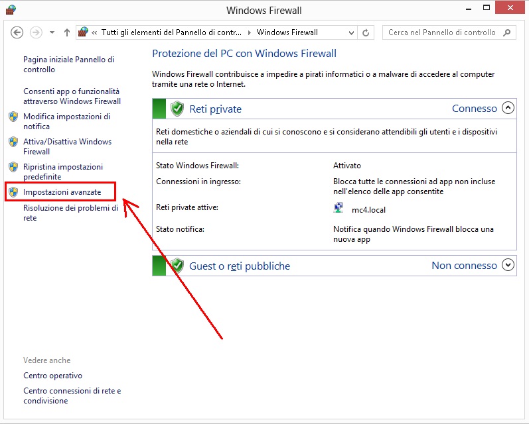529x424 pixels.
Task: Click the green shield icon for Reti private
Action: tap(177, 109)
